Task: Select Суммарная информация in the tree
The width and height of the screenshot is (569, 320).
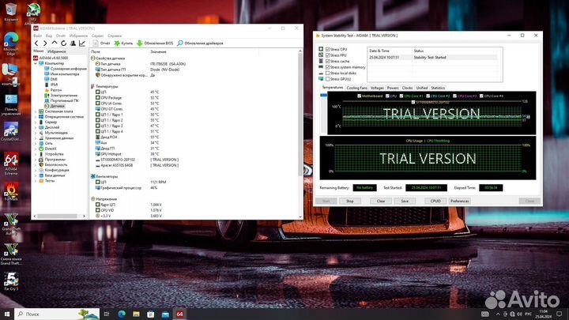Action: pos(66,69)
